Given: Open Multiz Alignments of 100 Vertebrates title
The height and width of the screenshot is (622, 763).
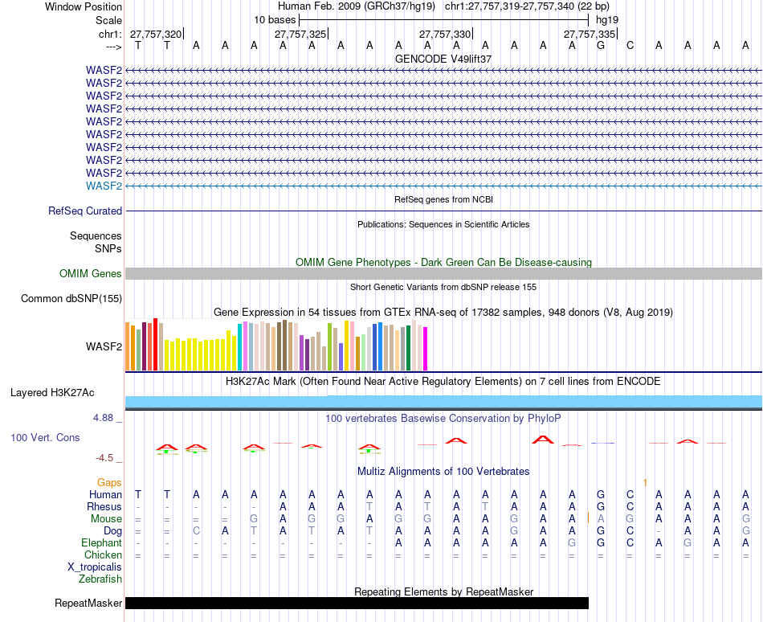Looking at the screenshot, I should click(x=443, y=472).
